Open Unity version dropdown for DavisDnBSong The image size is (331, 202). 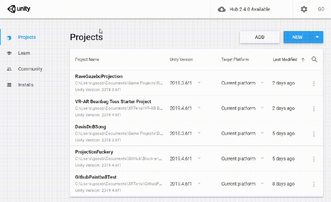pos(199,133)
